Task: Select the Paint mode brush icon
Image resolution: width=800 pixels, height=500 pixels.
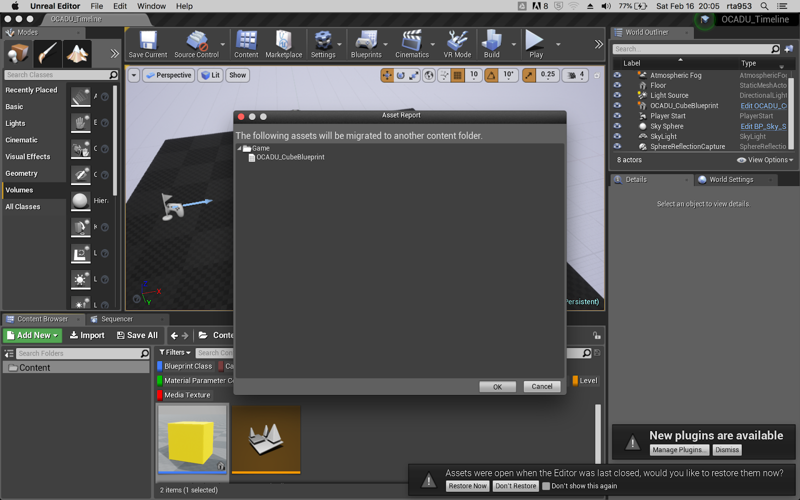Action: [x=47, y=53]
